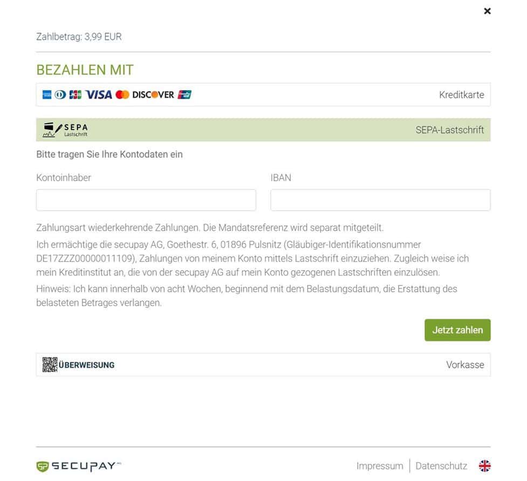Viewport: 527px width, 481px height.
Task: Click the UnionPay card logo
Action: (x=184, y=95)
